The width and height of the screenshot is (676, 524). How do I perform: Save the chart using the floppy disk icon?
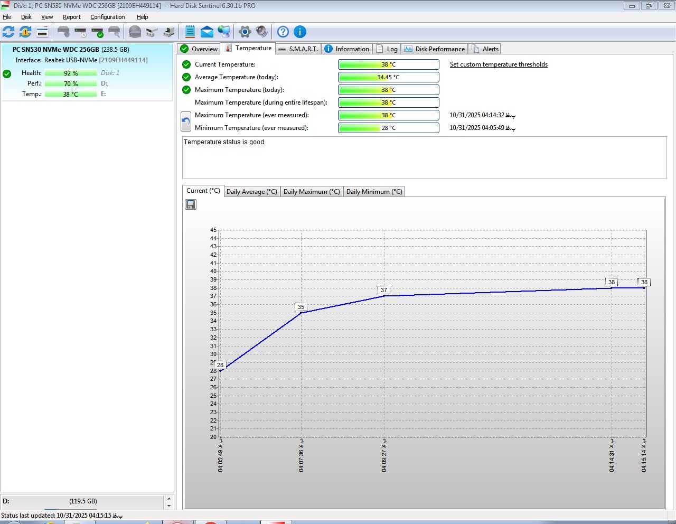(191, 204)
